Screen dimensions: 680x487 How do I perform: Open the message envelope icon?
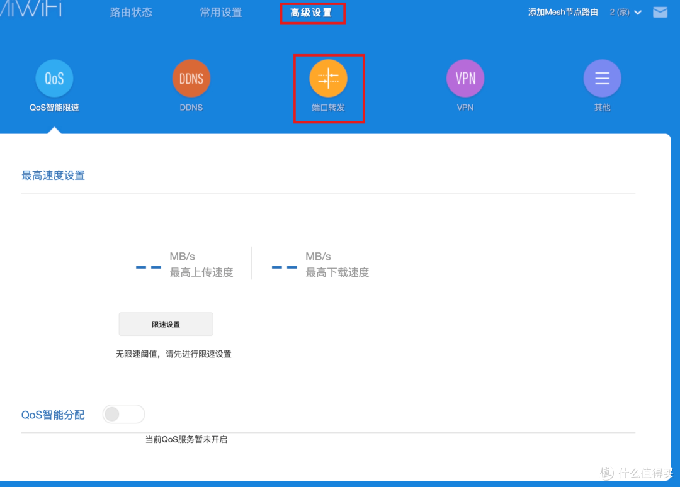[x=660, y=11]
